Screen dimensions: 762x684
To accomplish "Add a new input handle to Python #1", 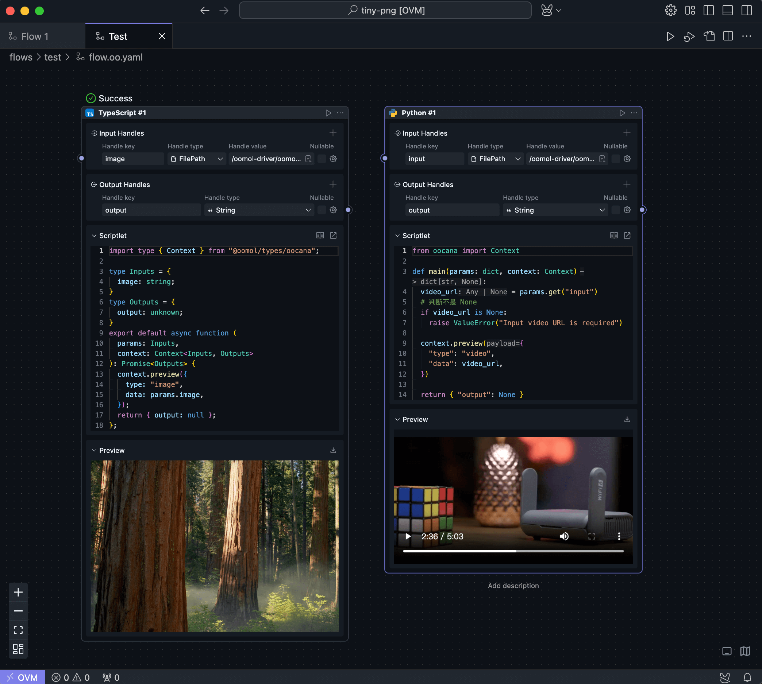I will click(x=627, y=133).
